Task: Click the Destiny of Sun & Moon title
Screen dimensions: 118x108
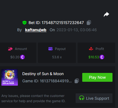Action: click(43, 74)
